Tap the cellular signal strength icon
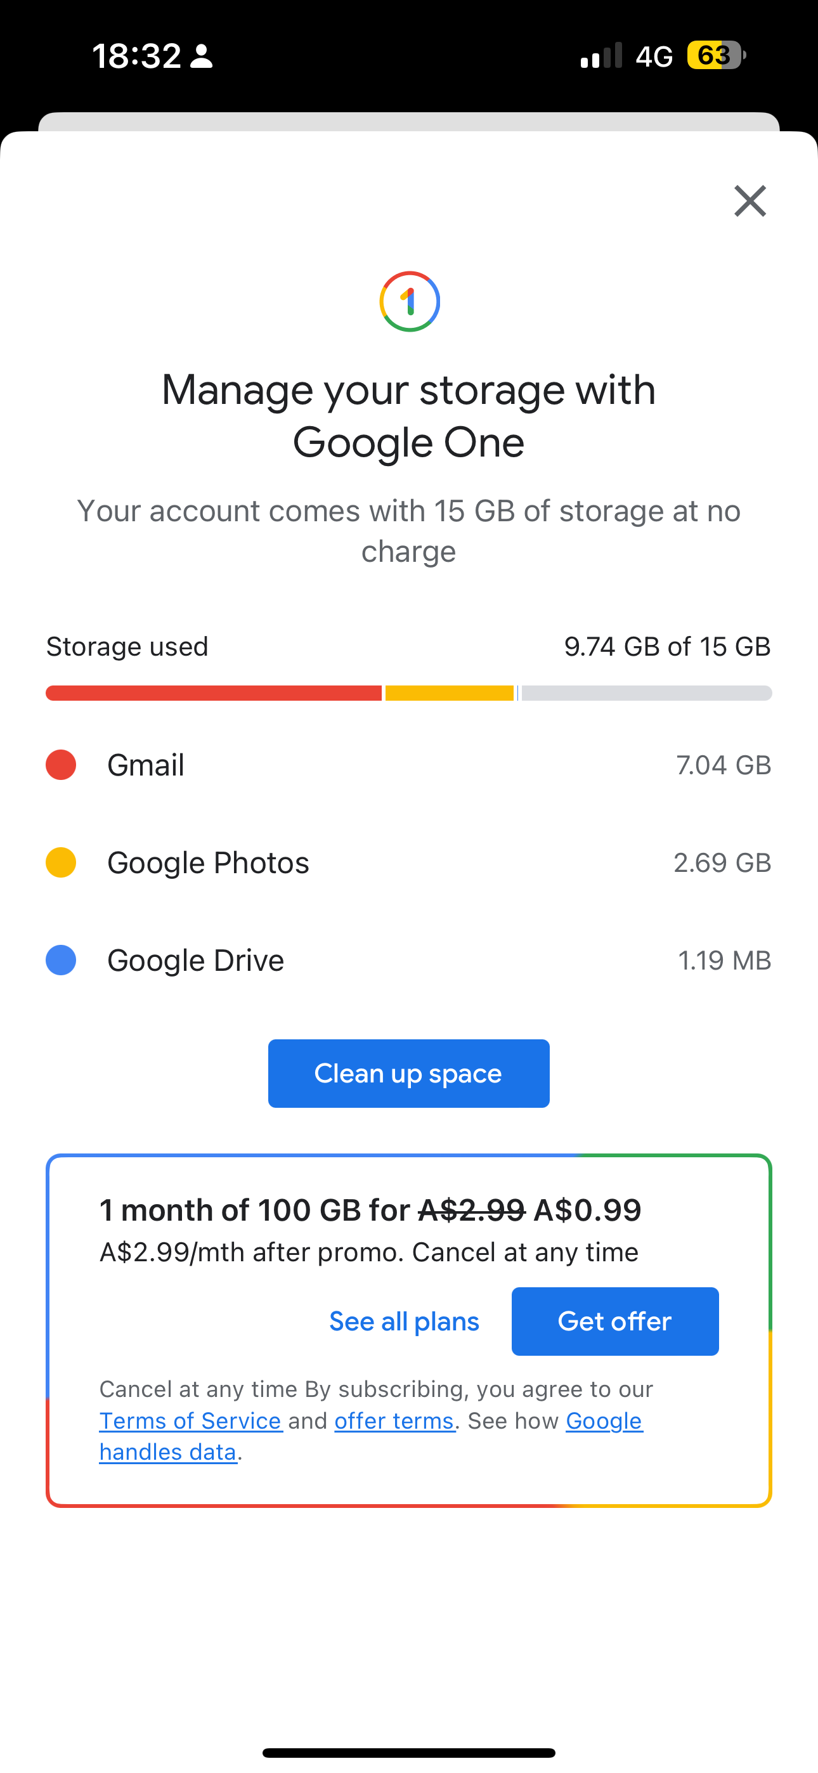 pyautogui.click(x=601, y=55)
